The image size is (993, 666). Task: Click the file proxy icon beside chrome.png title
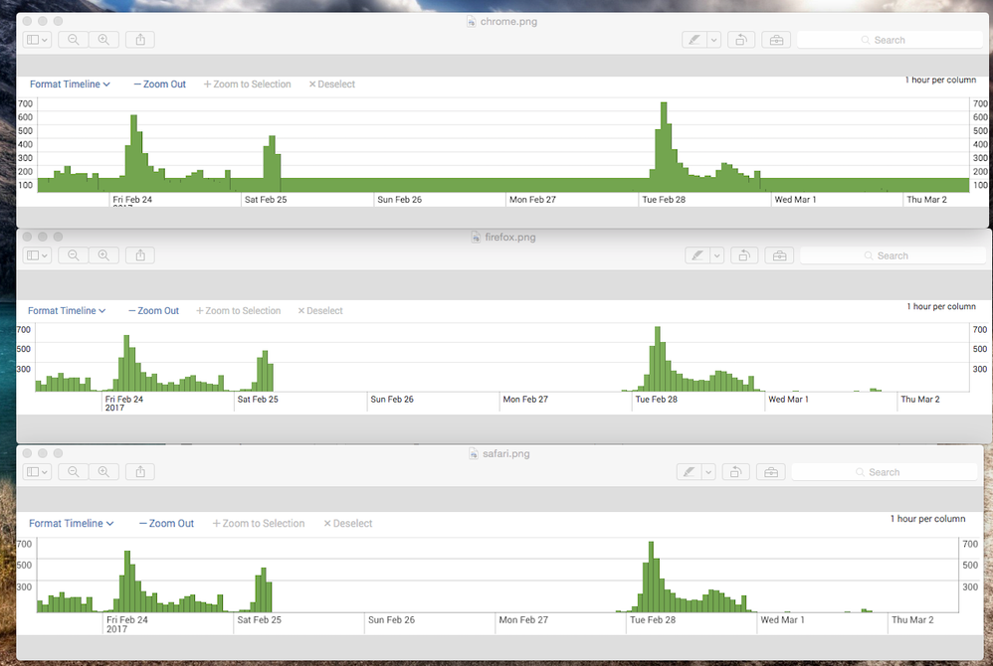click(x=472, y=22)
